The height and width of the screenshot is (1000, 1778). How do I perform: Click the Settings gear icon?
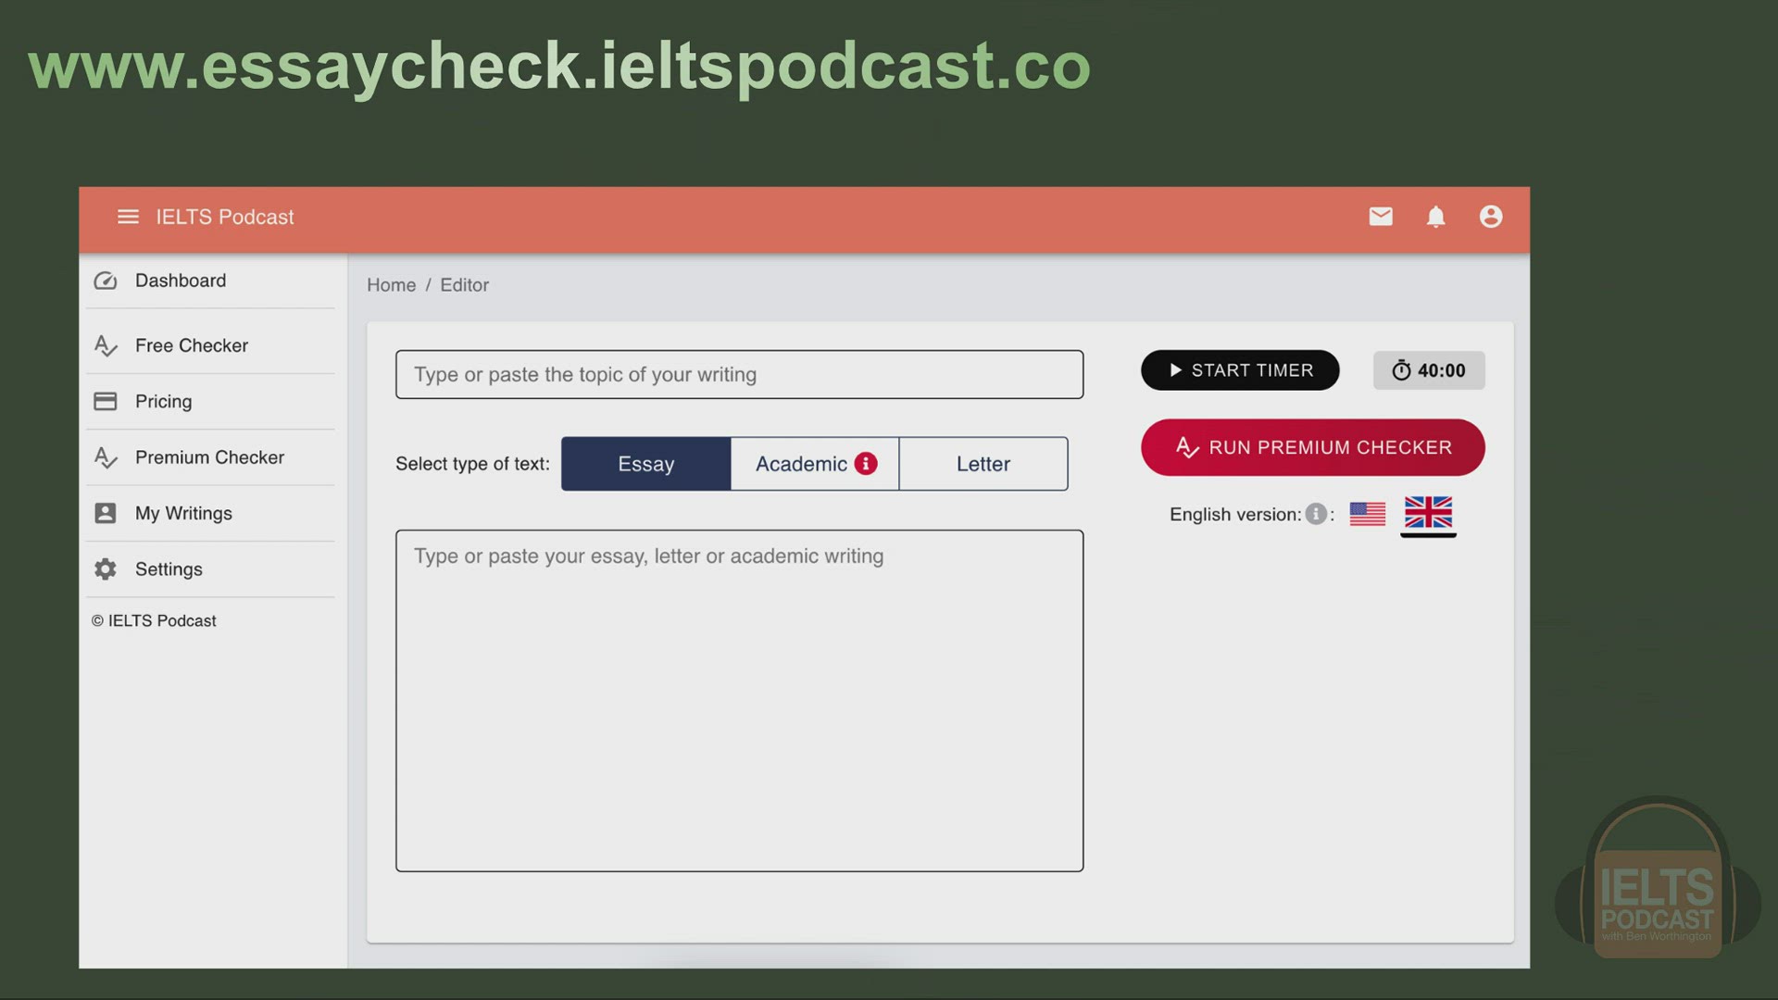pyautogui.click(x=106, y=569)
